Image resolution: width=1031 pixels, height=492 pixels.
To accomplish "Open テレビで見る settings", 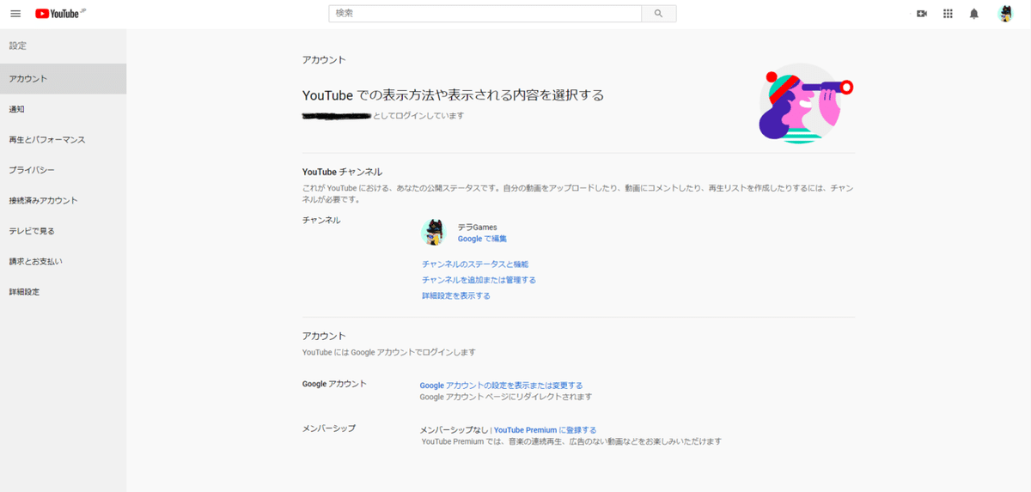I will pos(63,231).
